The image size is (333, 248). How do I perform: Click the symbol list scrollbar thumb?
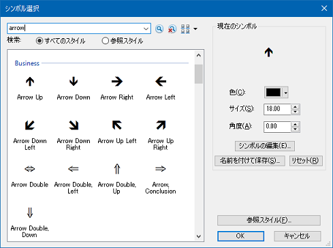coord(199,74)
